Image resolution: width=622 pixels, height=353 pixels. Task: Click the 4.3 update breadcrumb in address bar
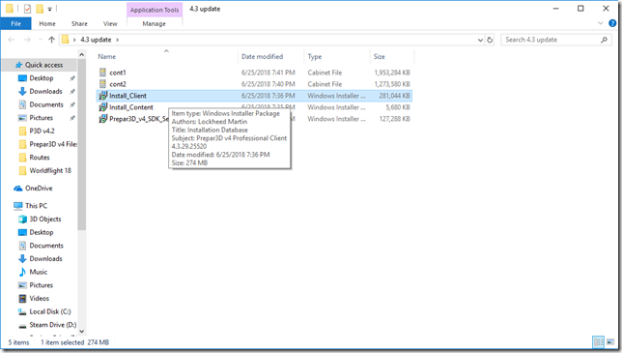(96, 40)
